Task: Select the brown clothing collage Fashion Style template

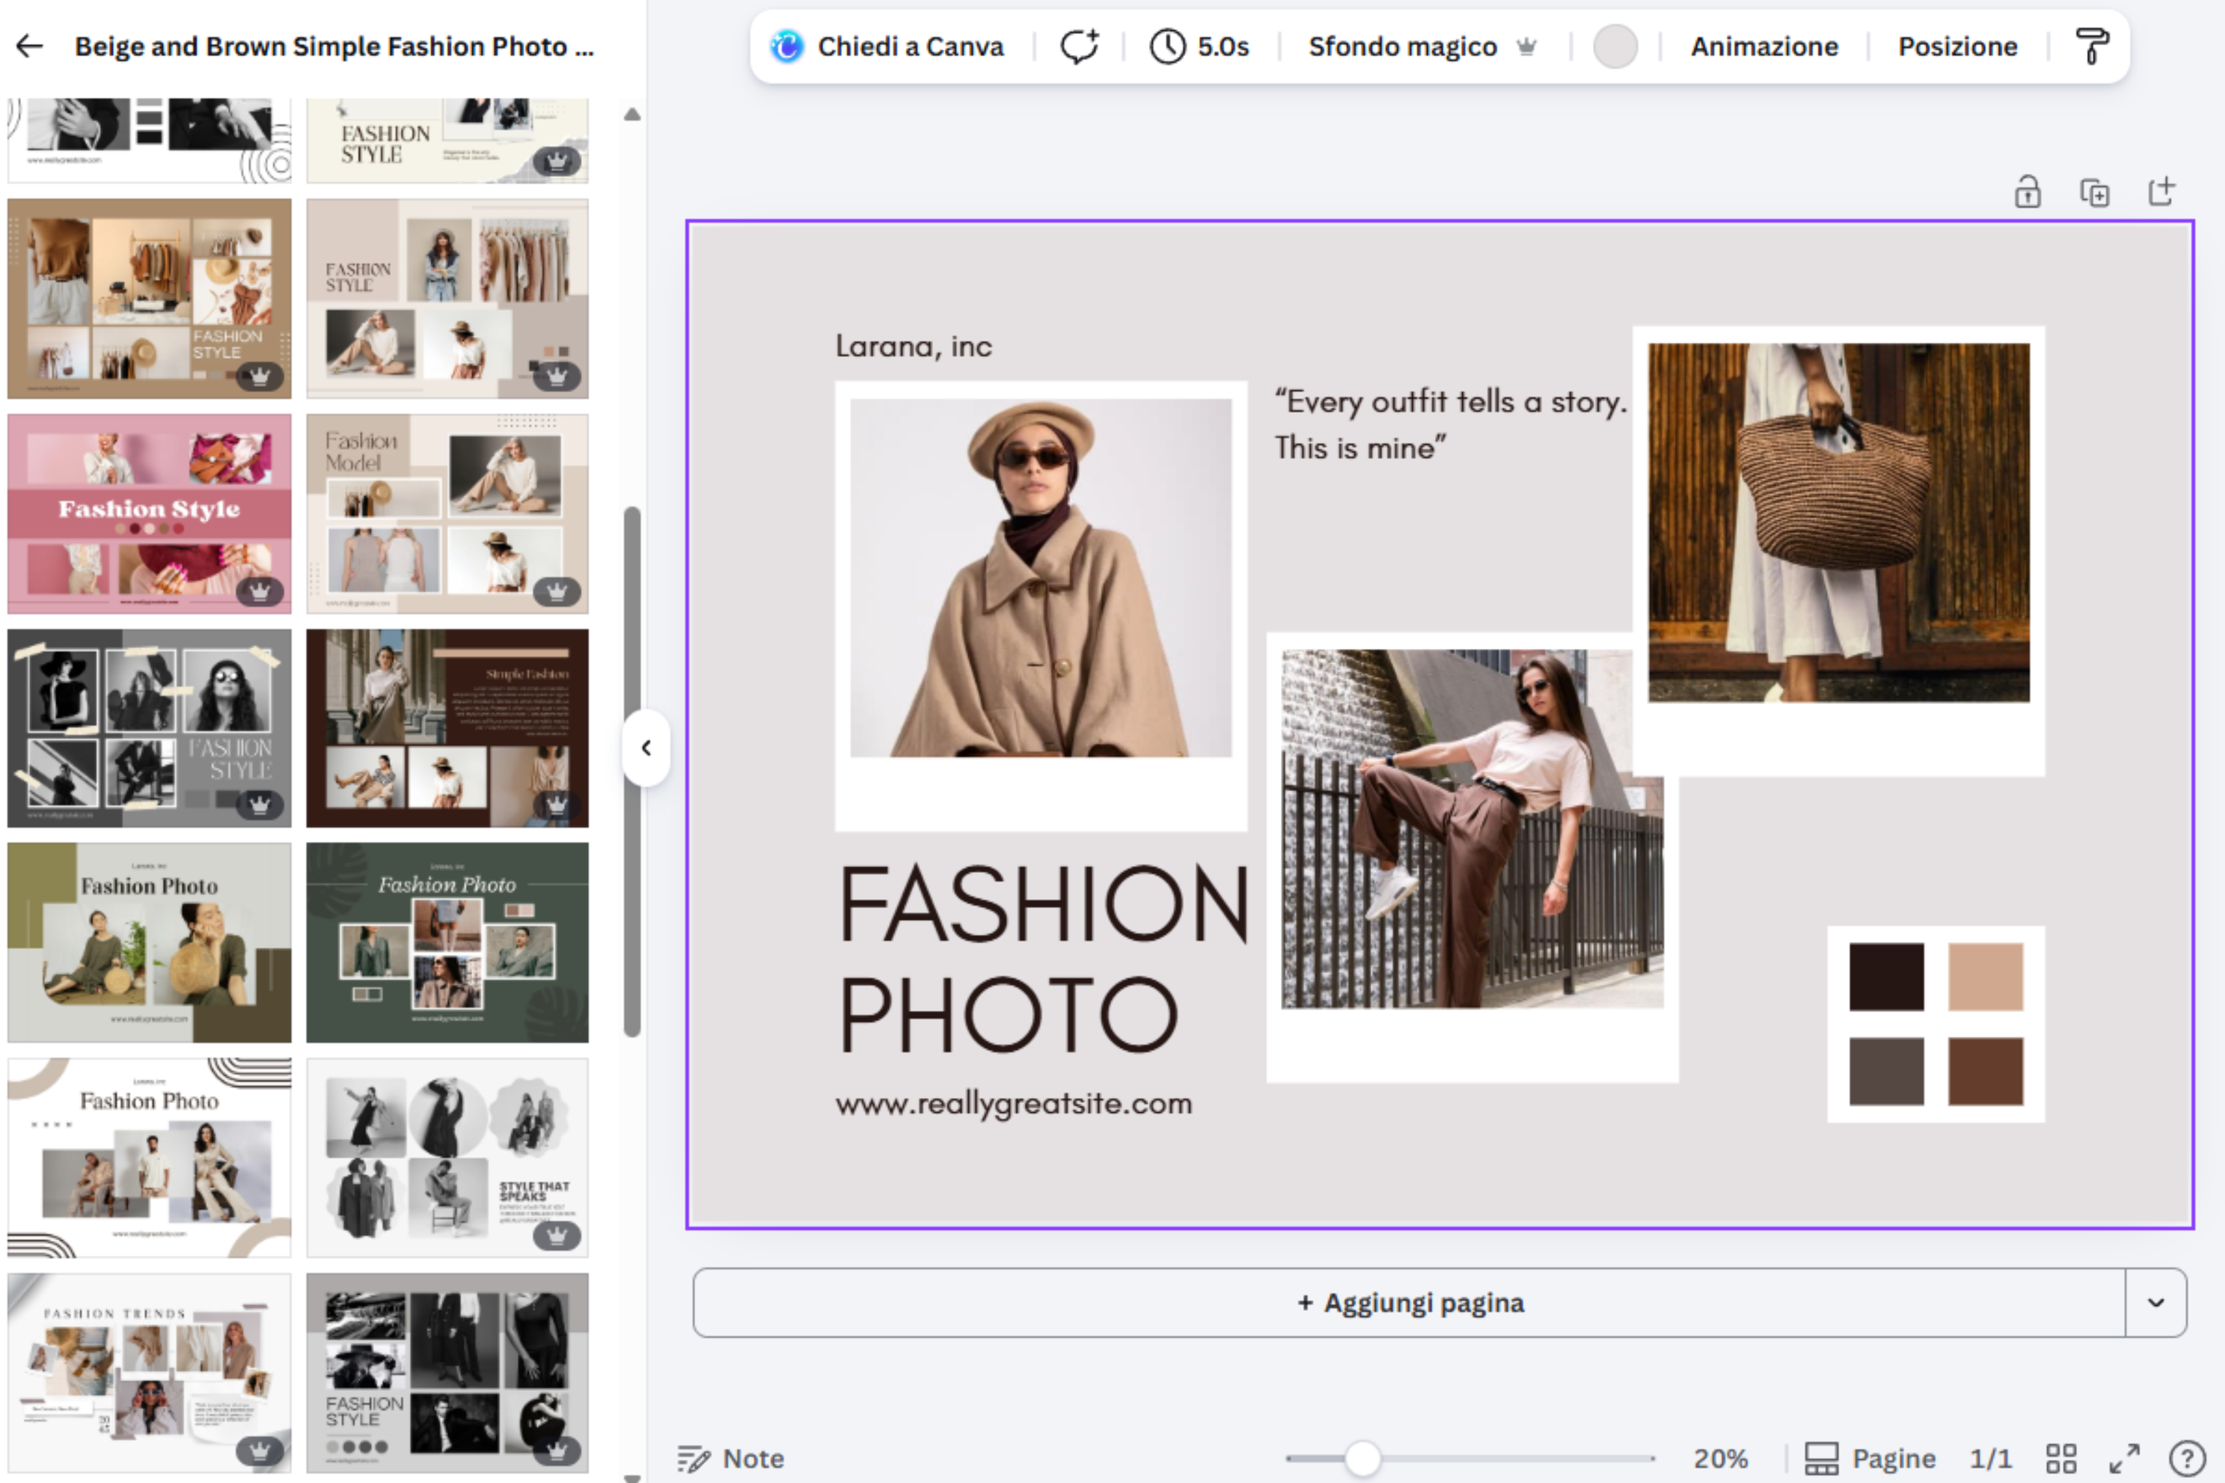Action: (150, 299)
